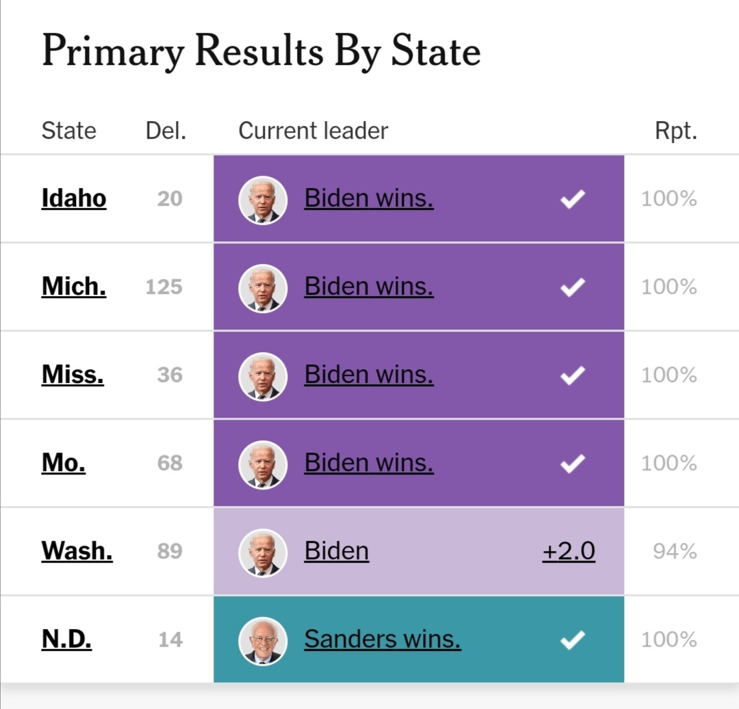
Task: Click the 'Current leader' column header
Action: click(x=313, y=131)
